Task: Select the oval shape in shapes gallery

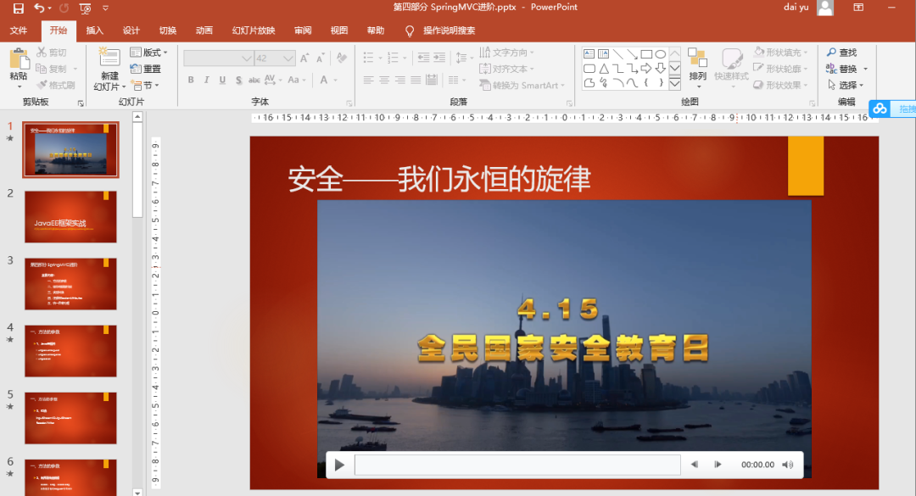Action: coord(660,54)
